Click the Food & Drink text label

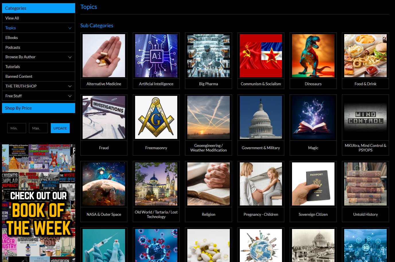[365, 84]
